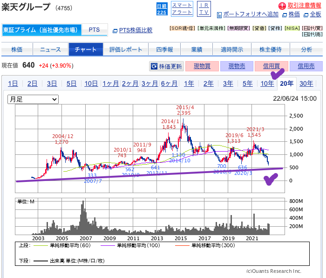Screen dimensions: 326x278
Task: Click red trading caution warning icon
Action: 282,6
